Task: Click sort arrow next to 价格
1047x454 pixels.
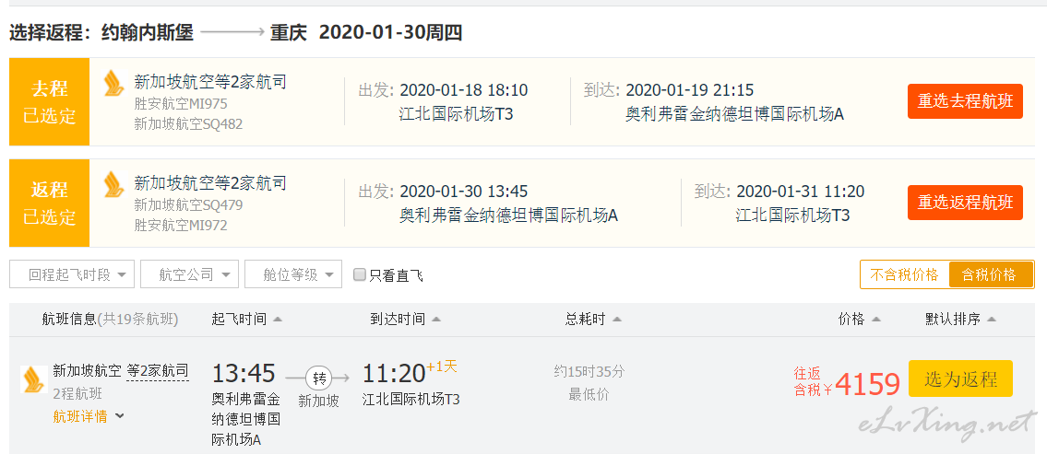Action: coord(876,320)
